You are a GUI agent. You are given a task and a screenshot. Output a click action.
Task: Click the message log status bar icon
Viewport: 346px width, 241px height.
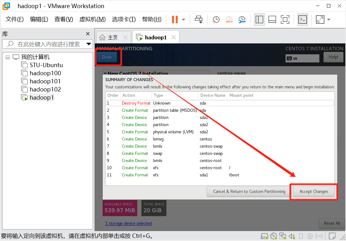[332, 236]
